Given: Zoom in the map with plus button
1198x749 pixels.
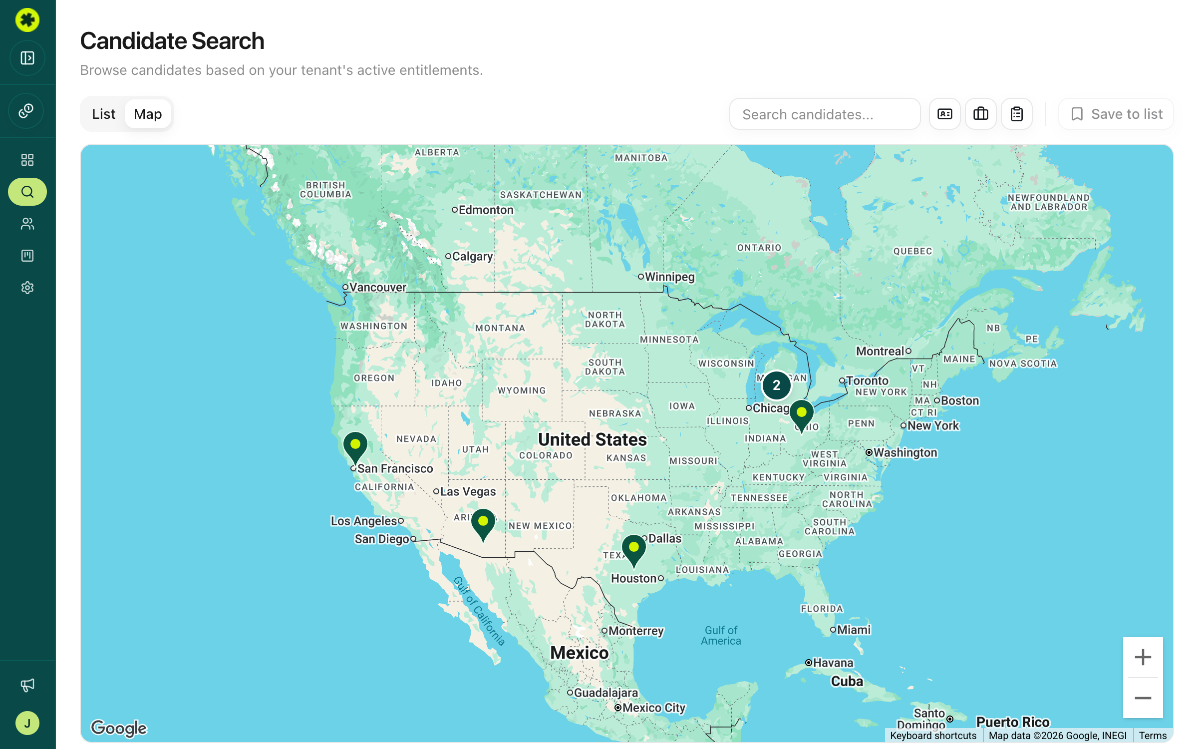Looking at the screenshot, I should [1143, 657].
